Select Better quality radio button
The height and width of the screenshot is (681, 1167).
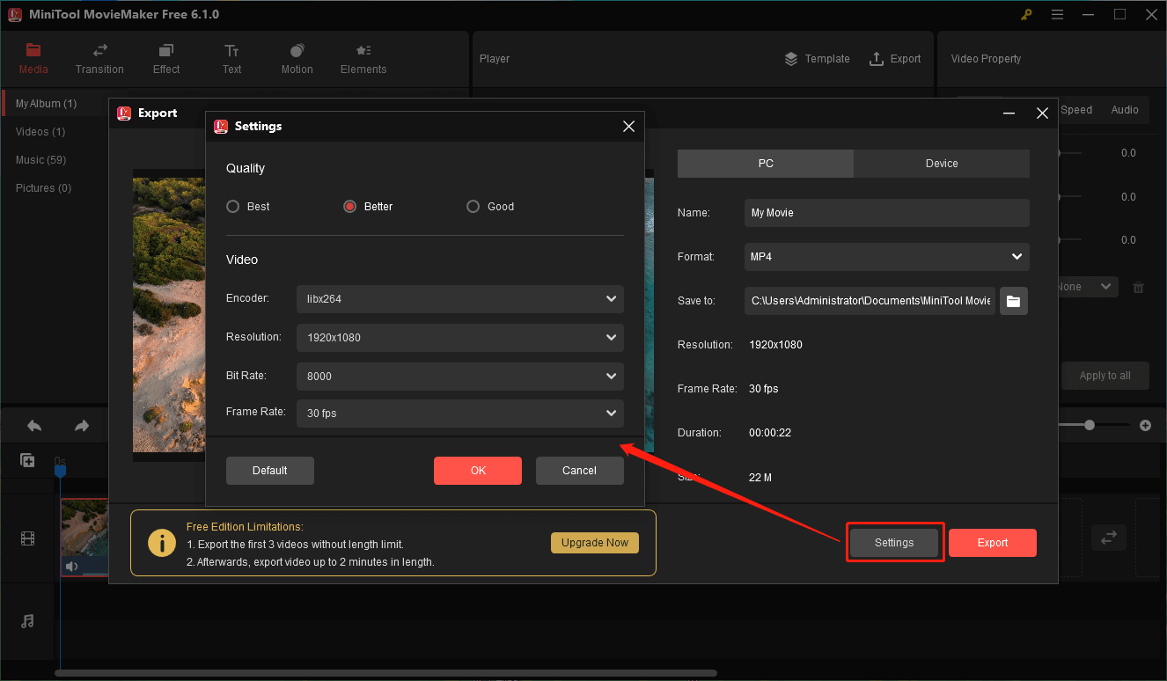[x=349, y=207]
